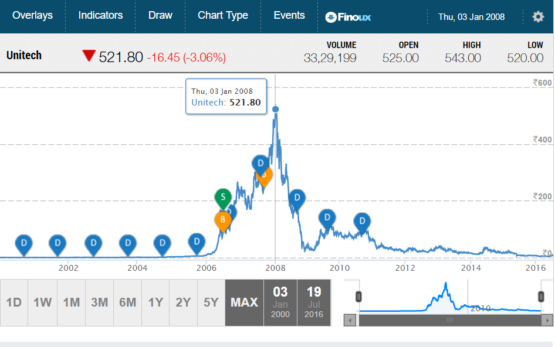Click the green S split marker
The width and height of the screenshot is (555, 347).
tap(223, 197)
